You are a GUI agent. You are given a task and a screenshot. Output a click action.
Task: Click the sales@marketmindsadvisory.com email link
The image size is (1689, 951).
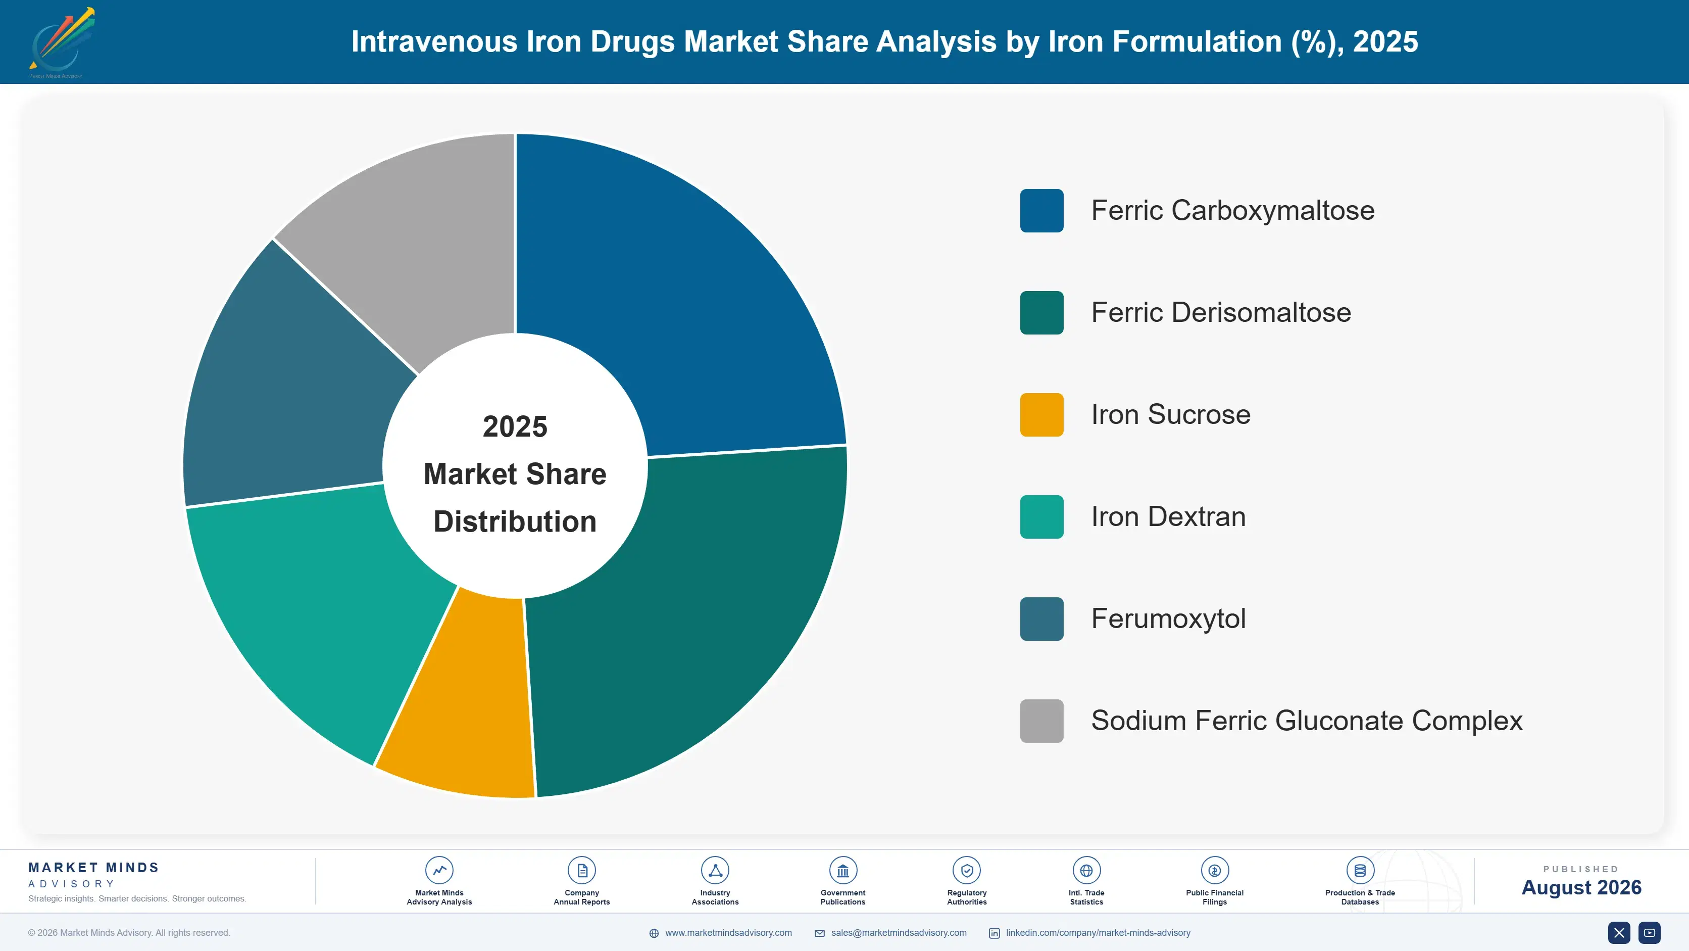coord(899,933)
